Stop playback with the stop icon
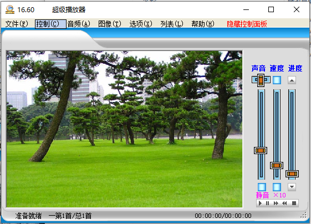 [x=294, y=203]
